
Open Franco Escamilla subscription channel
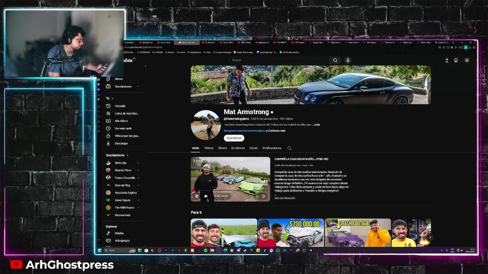[125, 178]
